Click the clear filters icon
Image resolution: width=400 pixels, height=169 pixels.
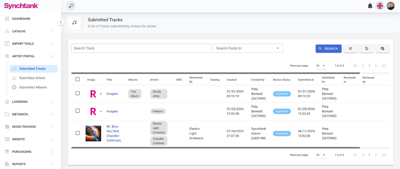(366, 49)
